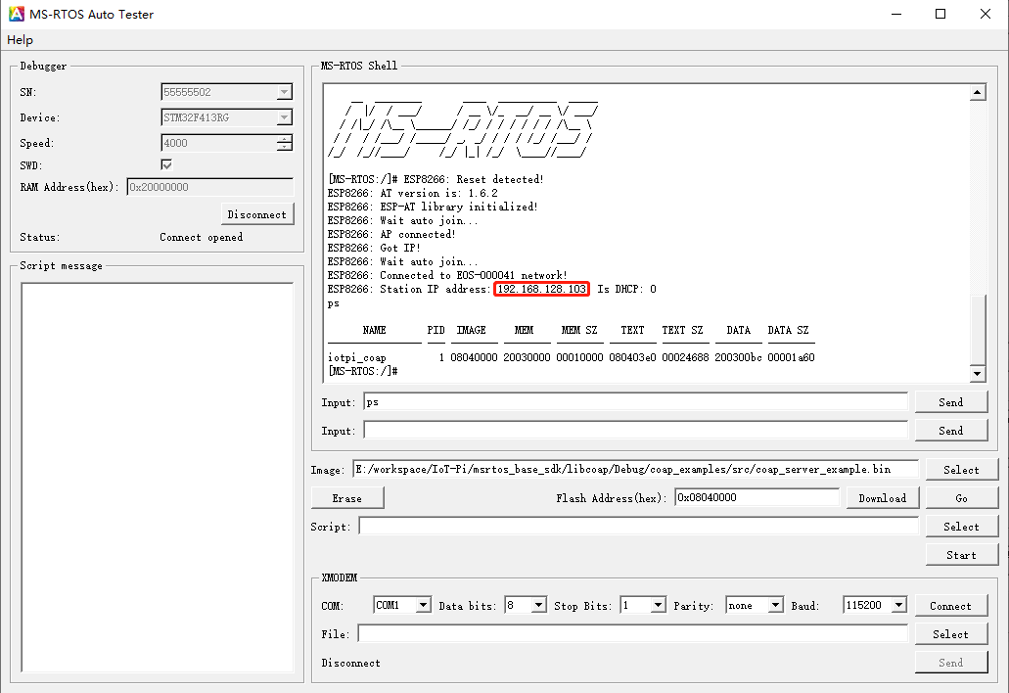
Task: Open the Baud rate dropdown
Action: coord(898,606)
